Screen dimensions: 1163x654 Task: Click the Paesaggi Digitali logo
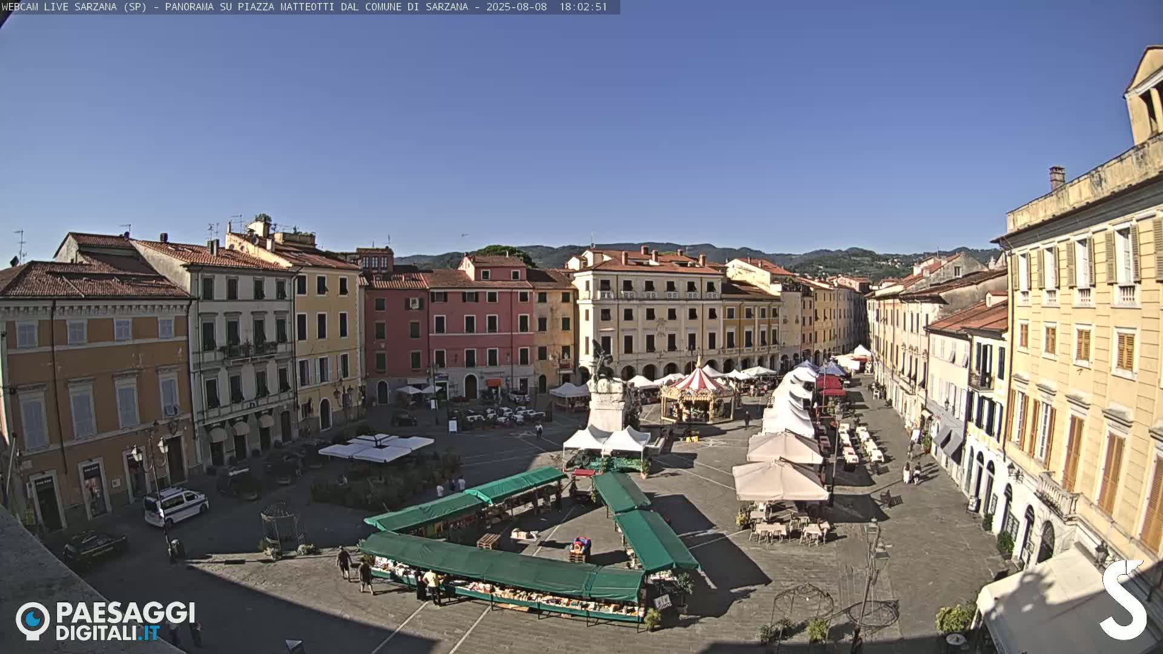coord(105,621)
